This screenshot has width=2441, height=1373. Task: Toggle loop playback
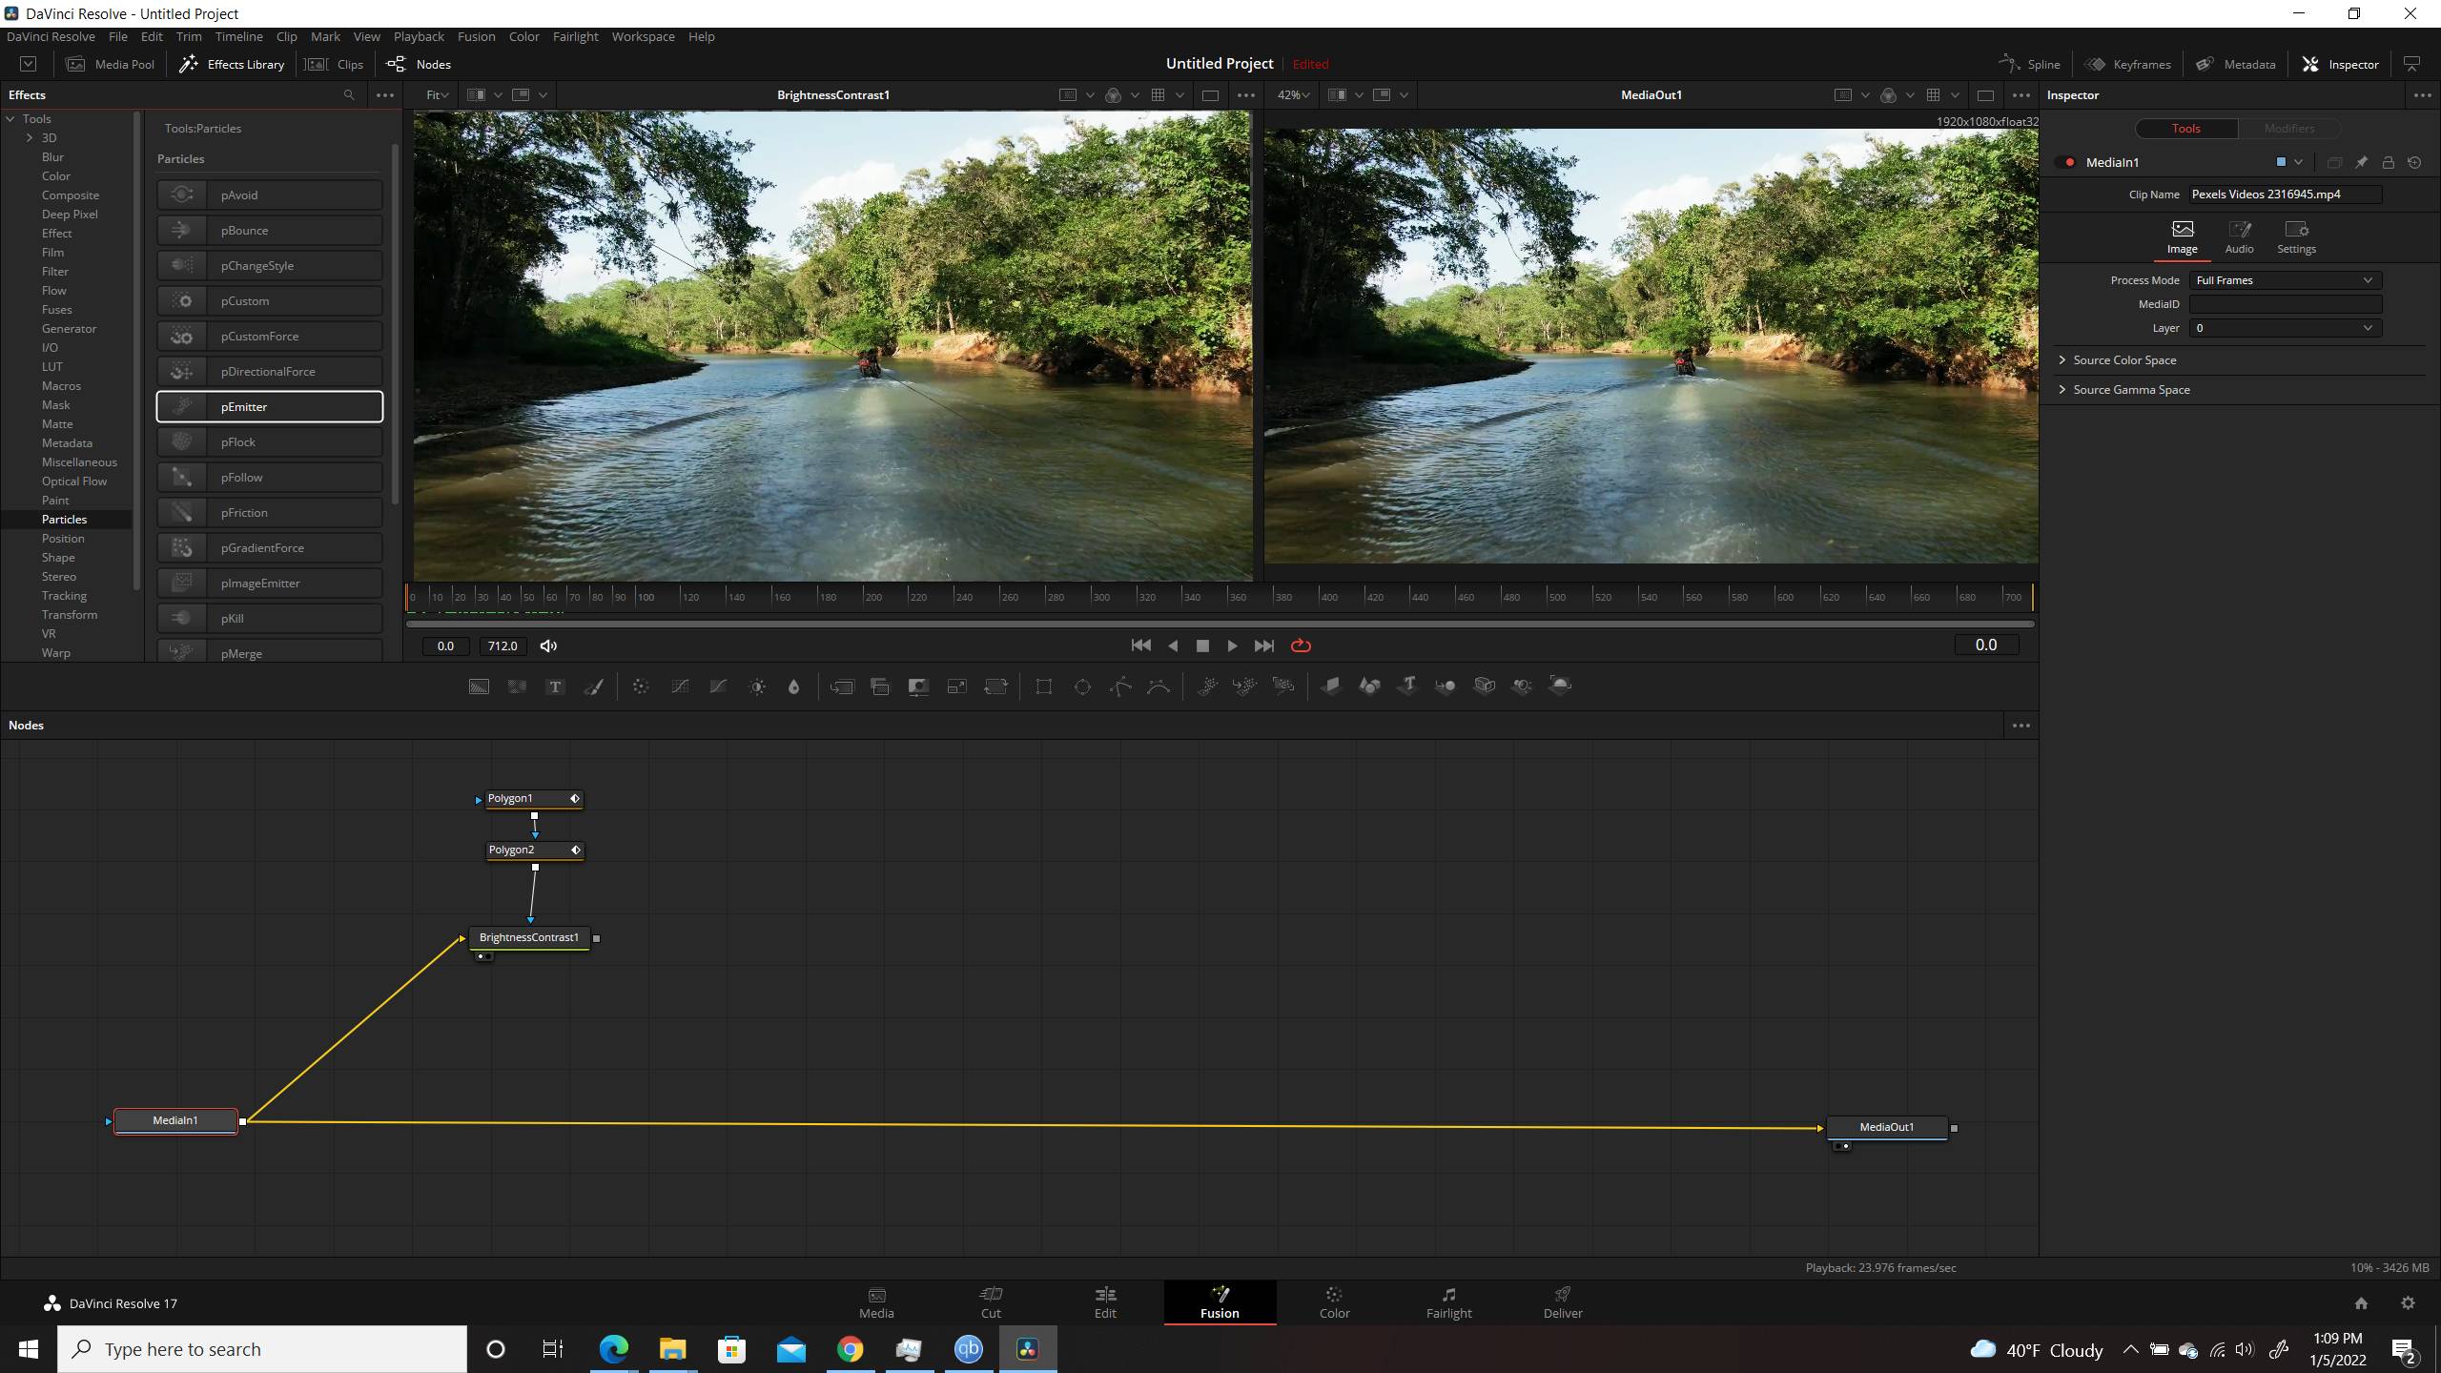(x=1301, y=646)
